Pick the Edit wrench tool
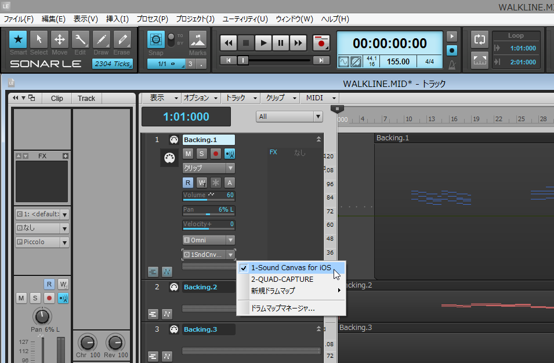Screen dimensions: 554x363 (80, 39)
